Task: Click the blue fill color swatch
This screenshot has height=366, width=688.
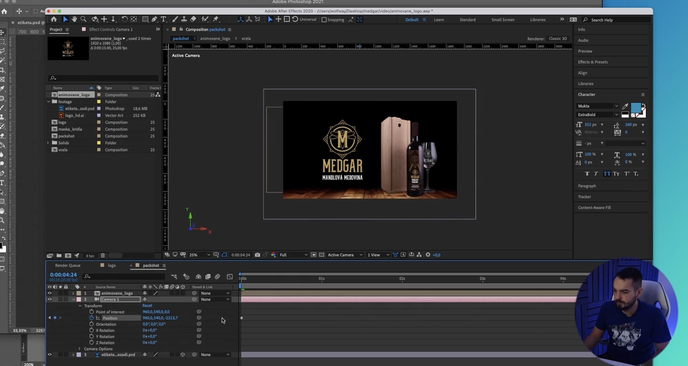Action: (x=636, y=108)
